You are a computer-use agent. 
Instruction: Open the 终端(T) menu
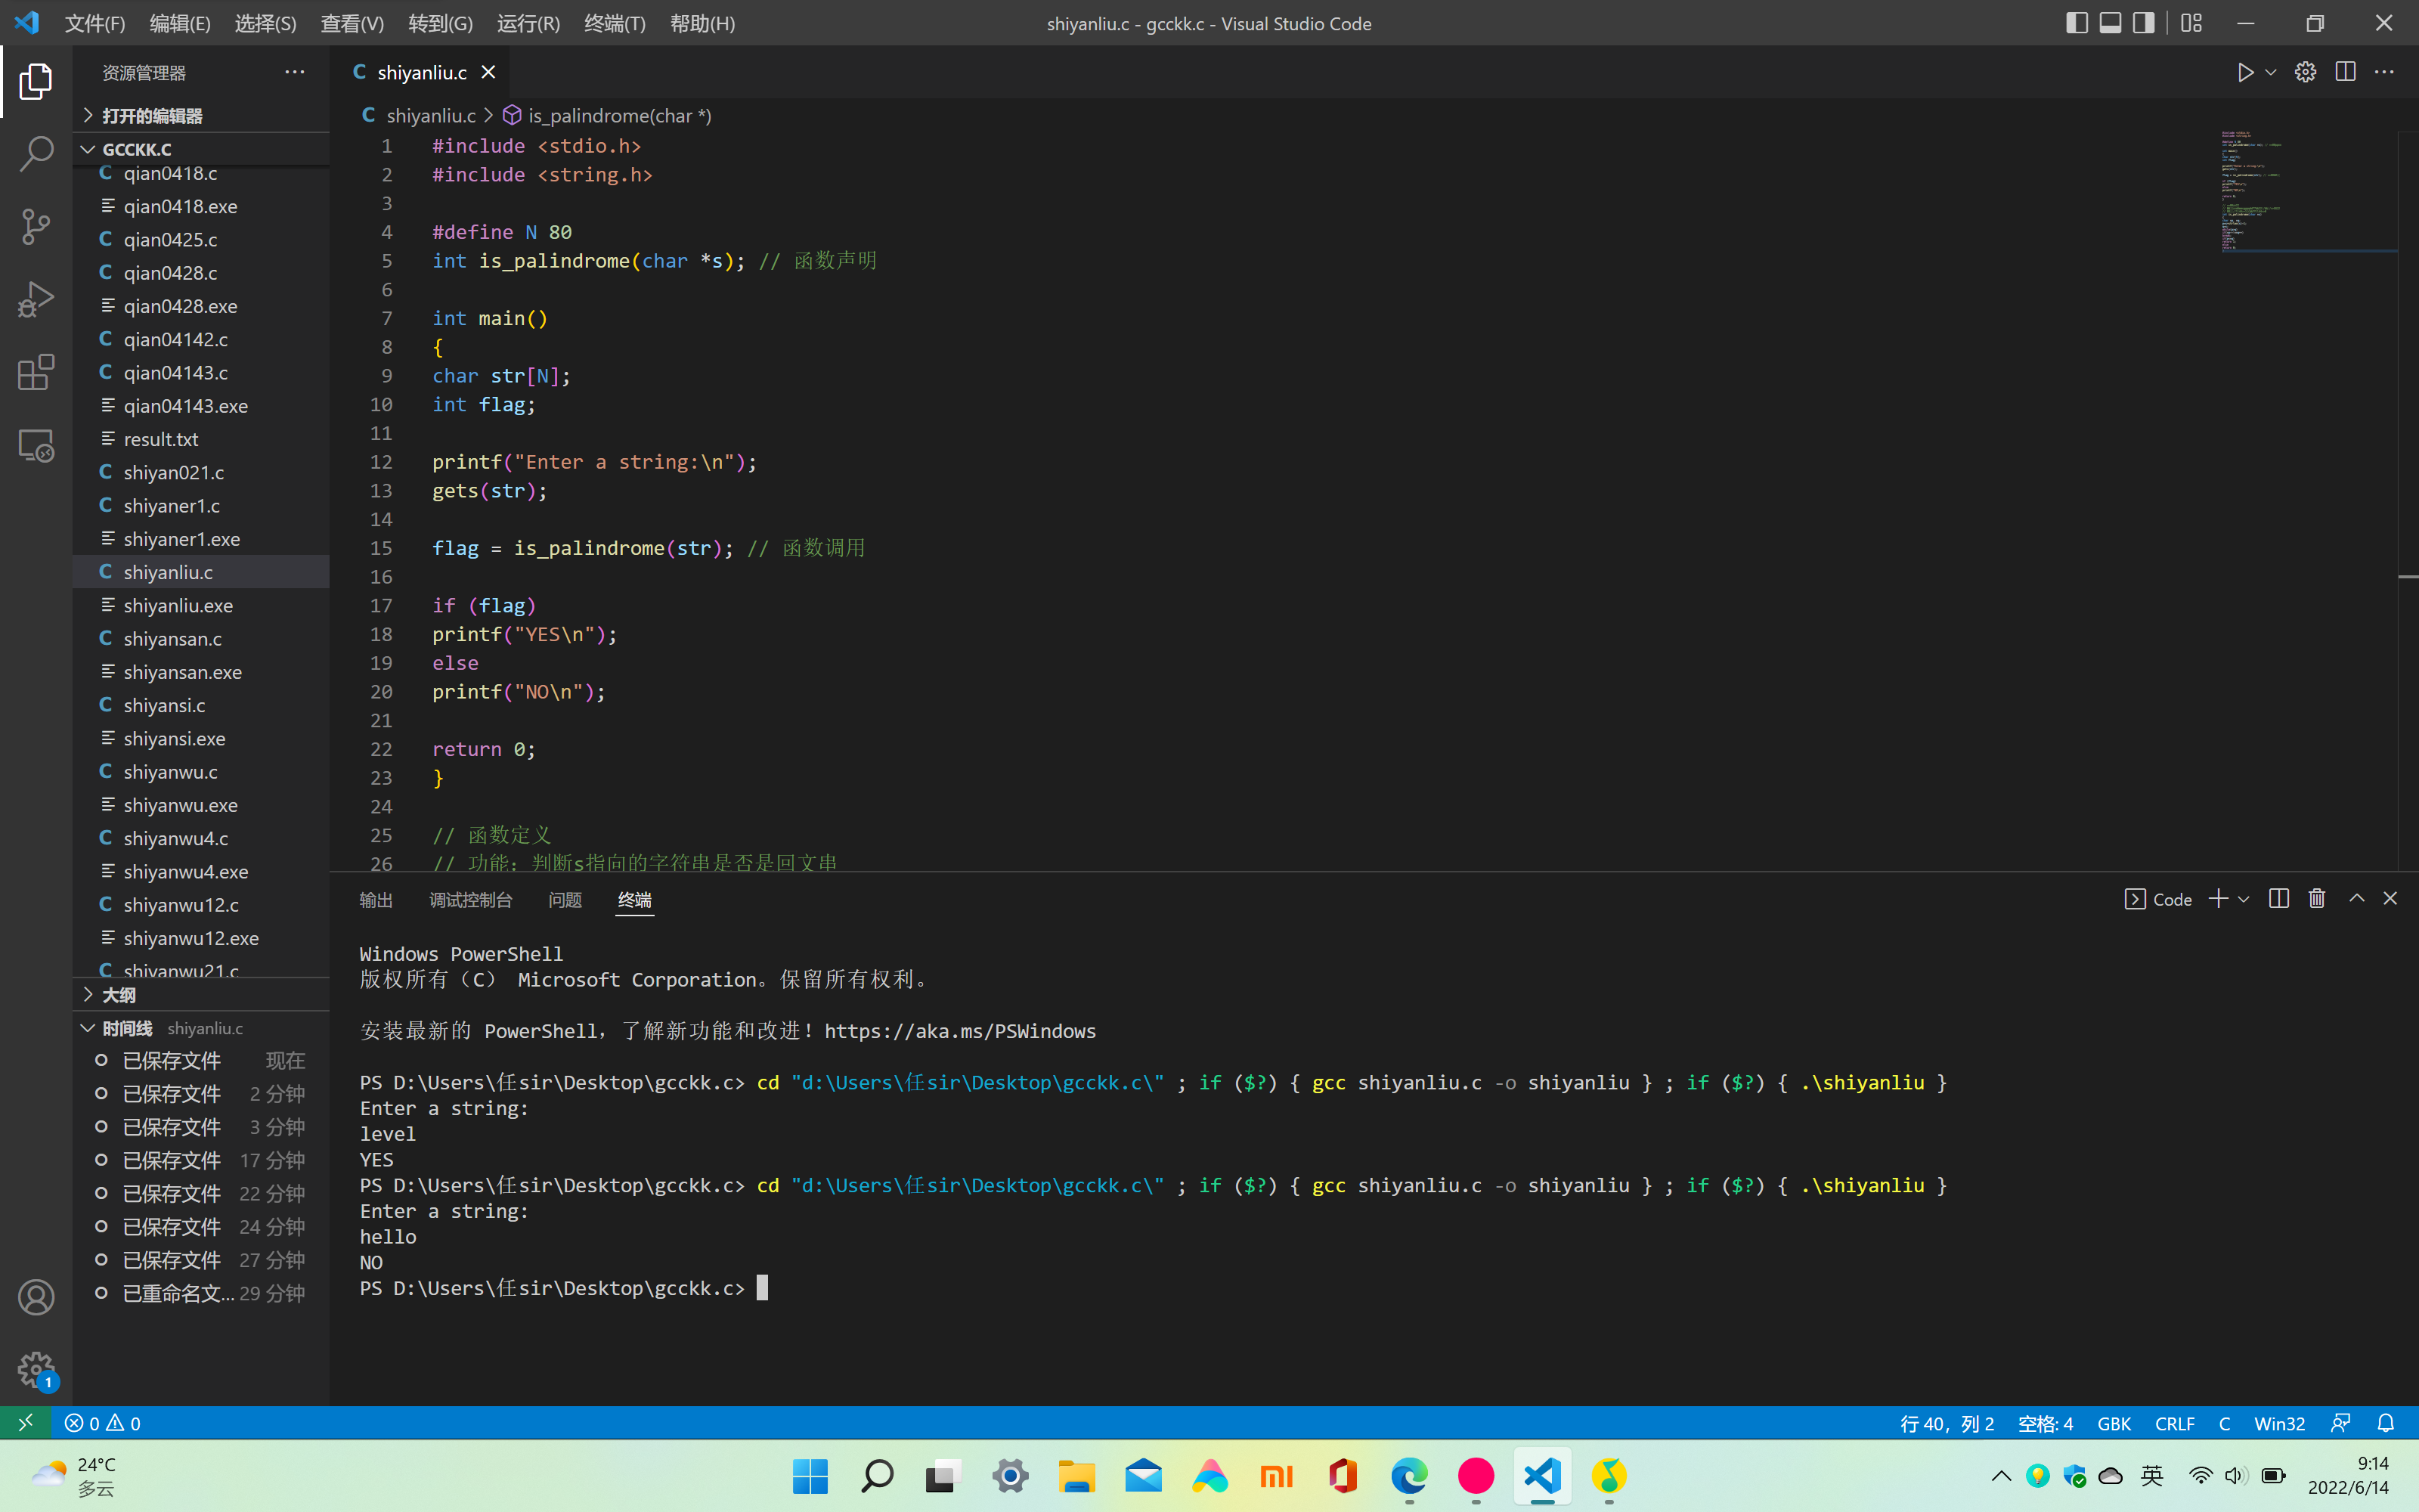[x=615, y=23]
